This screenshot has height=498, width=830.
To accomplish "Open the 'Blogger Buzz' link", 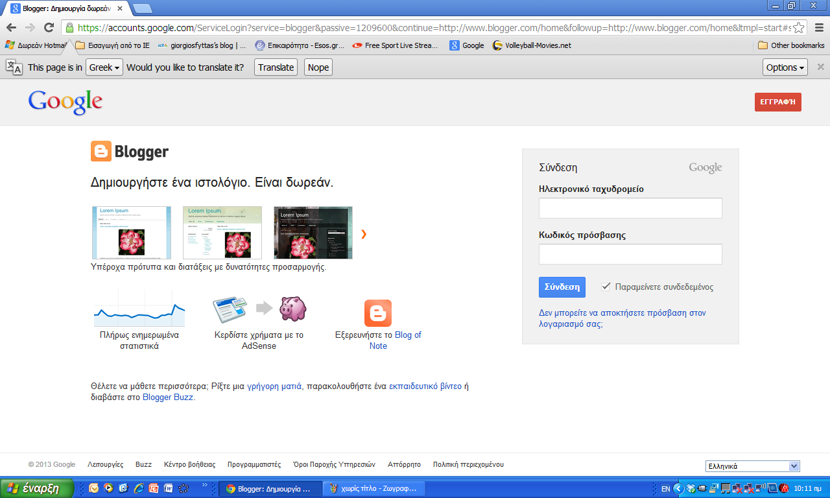I will pos(168,397).
